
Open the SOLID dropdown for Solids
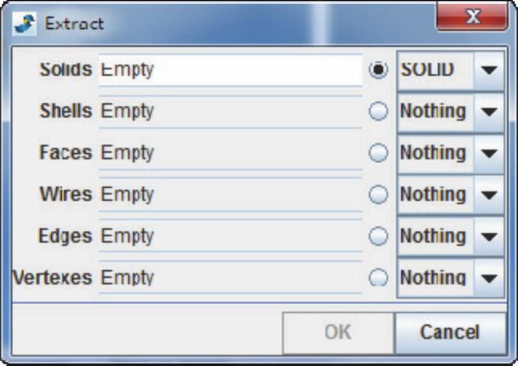[x=489, y=70]
